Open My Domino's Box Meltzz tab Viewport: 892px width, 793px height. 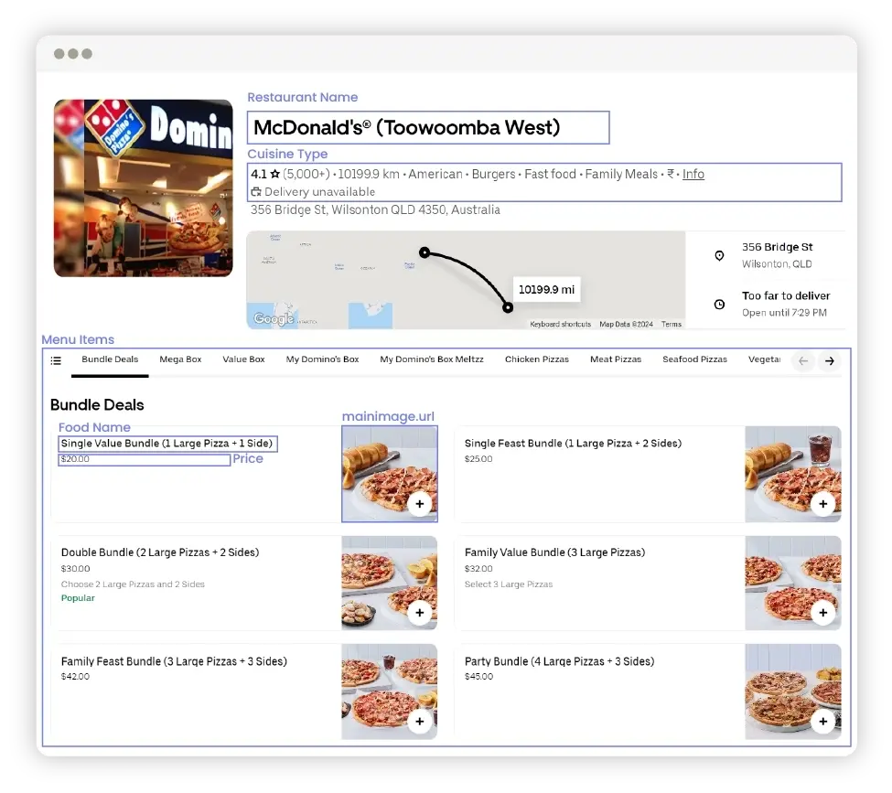click(x=432, y=359)
